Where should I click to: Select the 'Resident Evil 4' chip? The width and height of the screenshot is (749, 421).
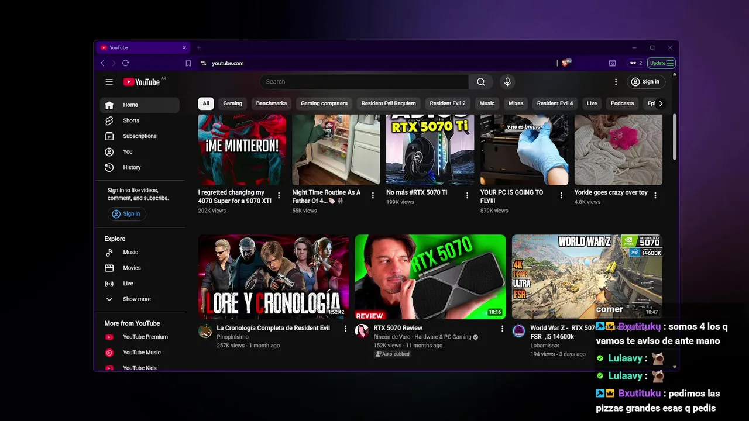[x=555, y=103]
